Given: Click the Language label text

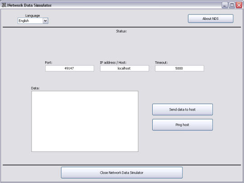Looking at the screenshot, I should (x=33, y=16).
